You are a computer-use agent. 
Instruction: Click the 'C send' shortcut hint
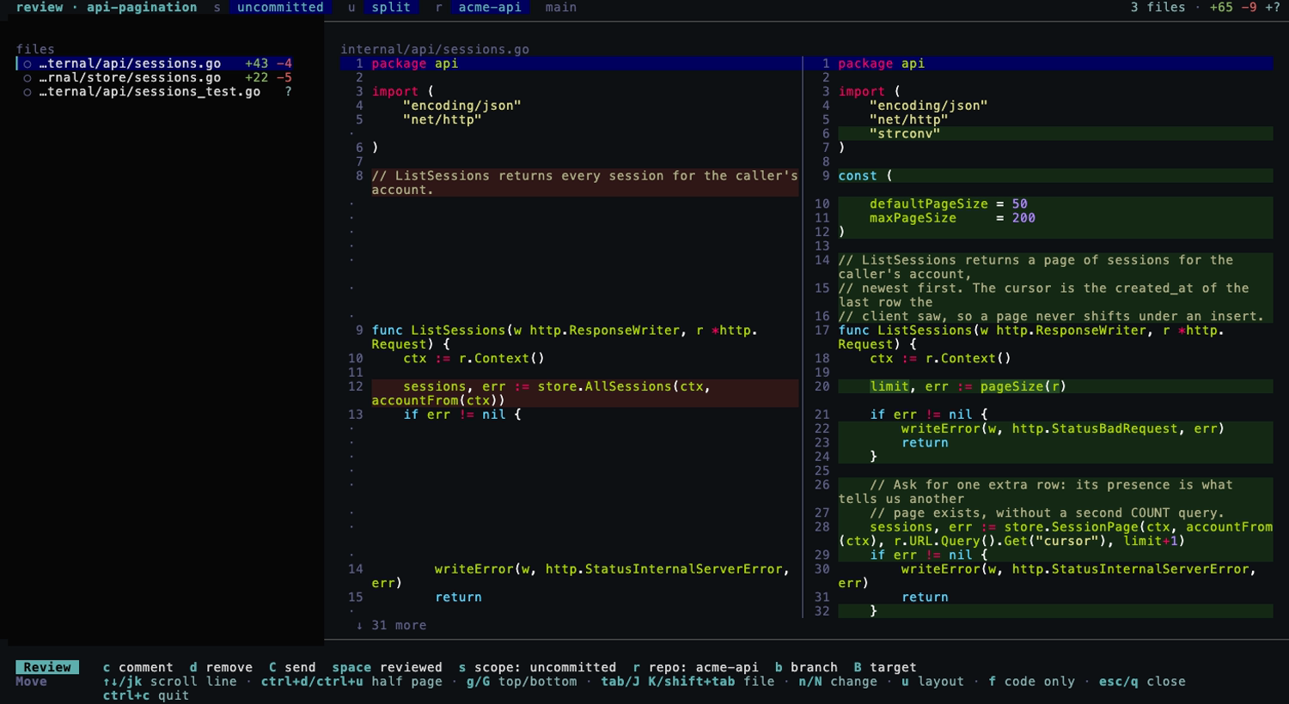click(292, 667)
